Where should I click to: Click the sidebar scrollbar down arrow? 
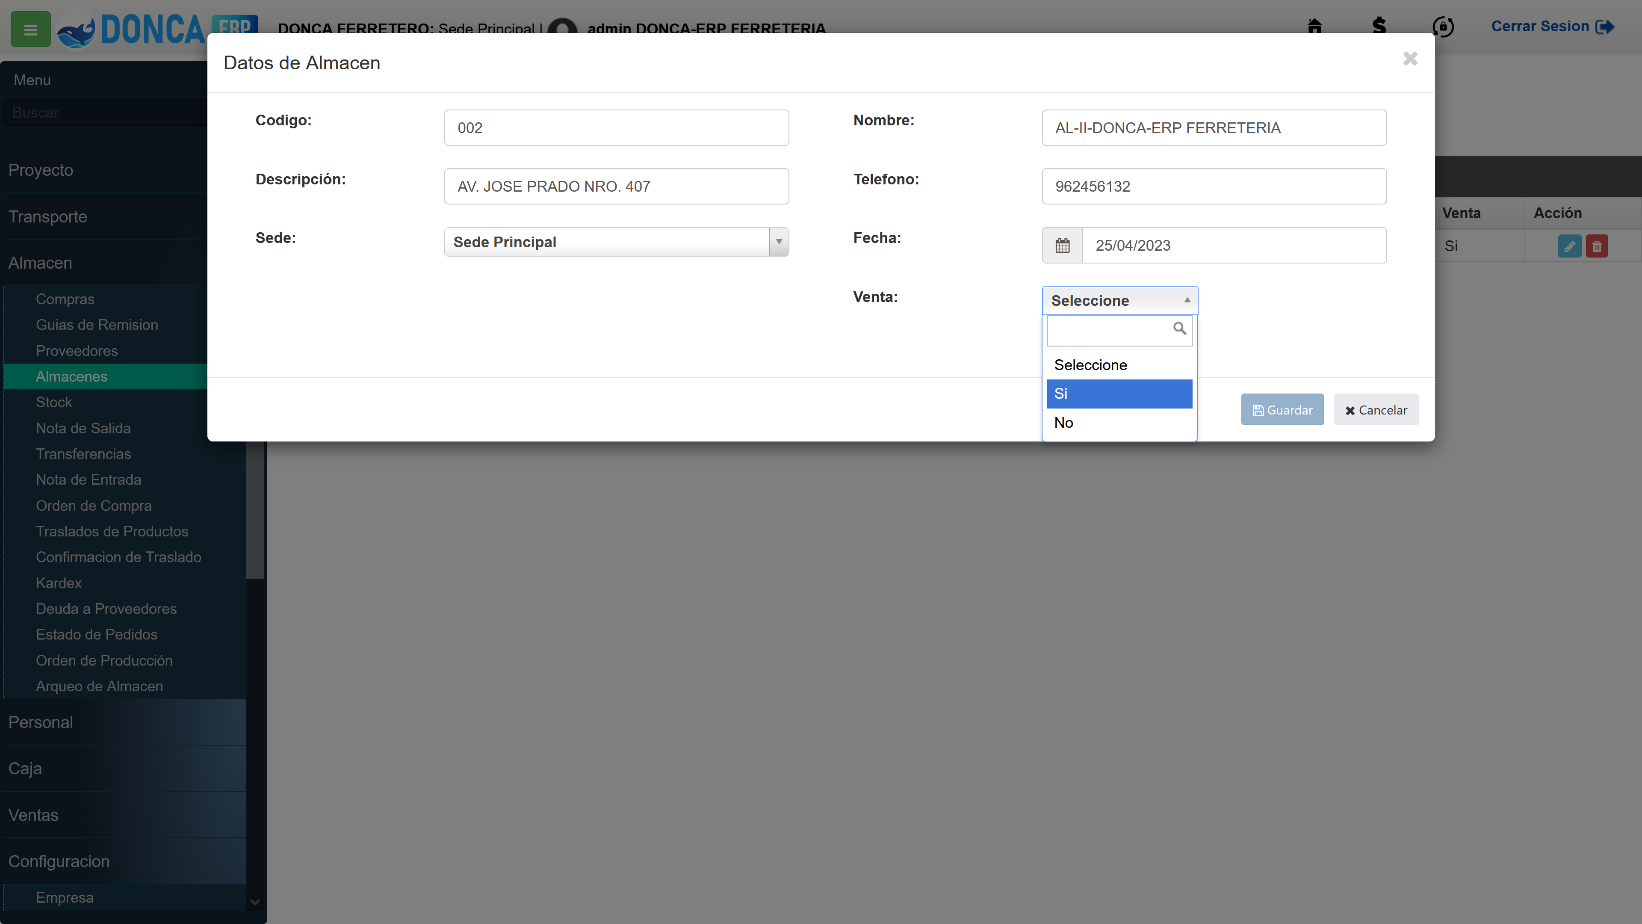255,902
